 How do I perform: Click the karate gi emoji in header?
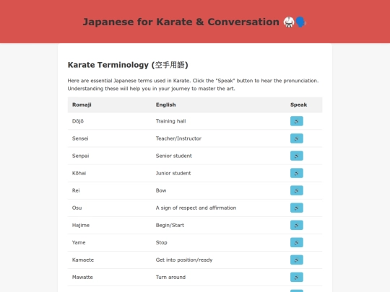[x=289, y=22]
